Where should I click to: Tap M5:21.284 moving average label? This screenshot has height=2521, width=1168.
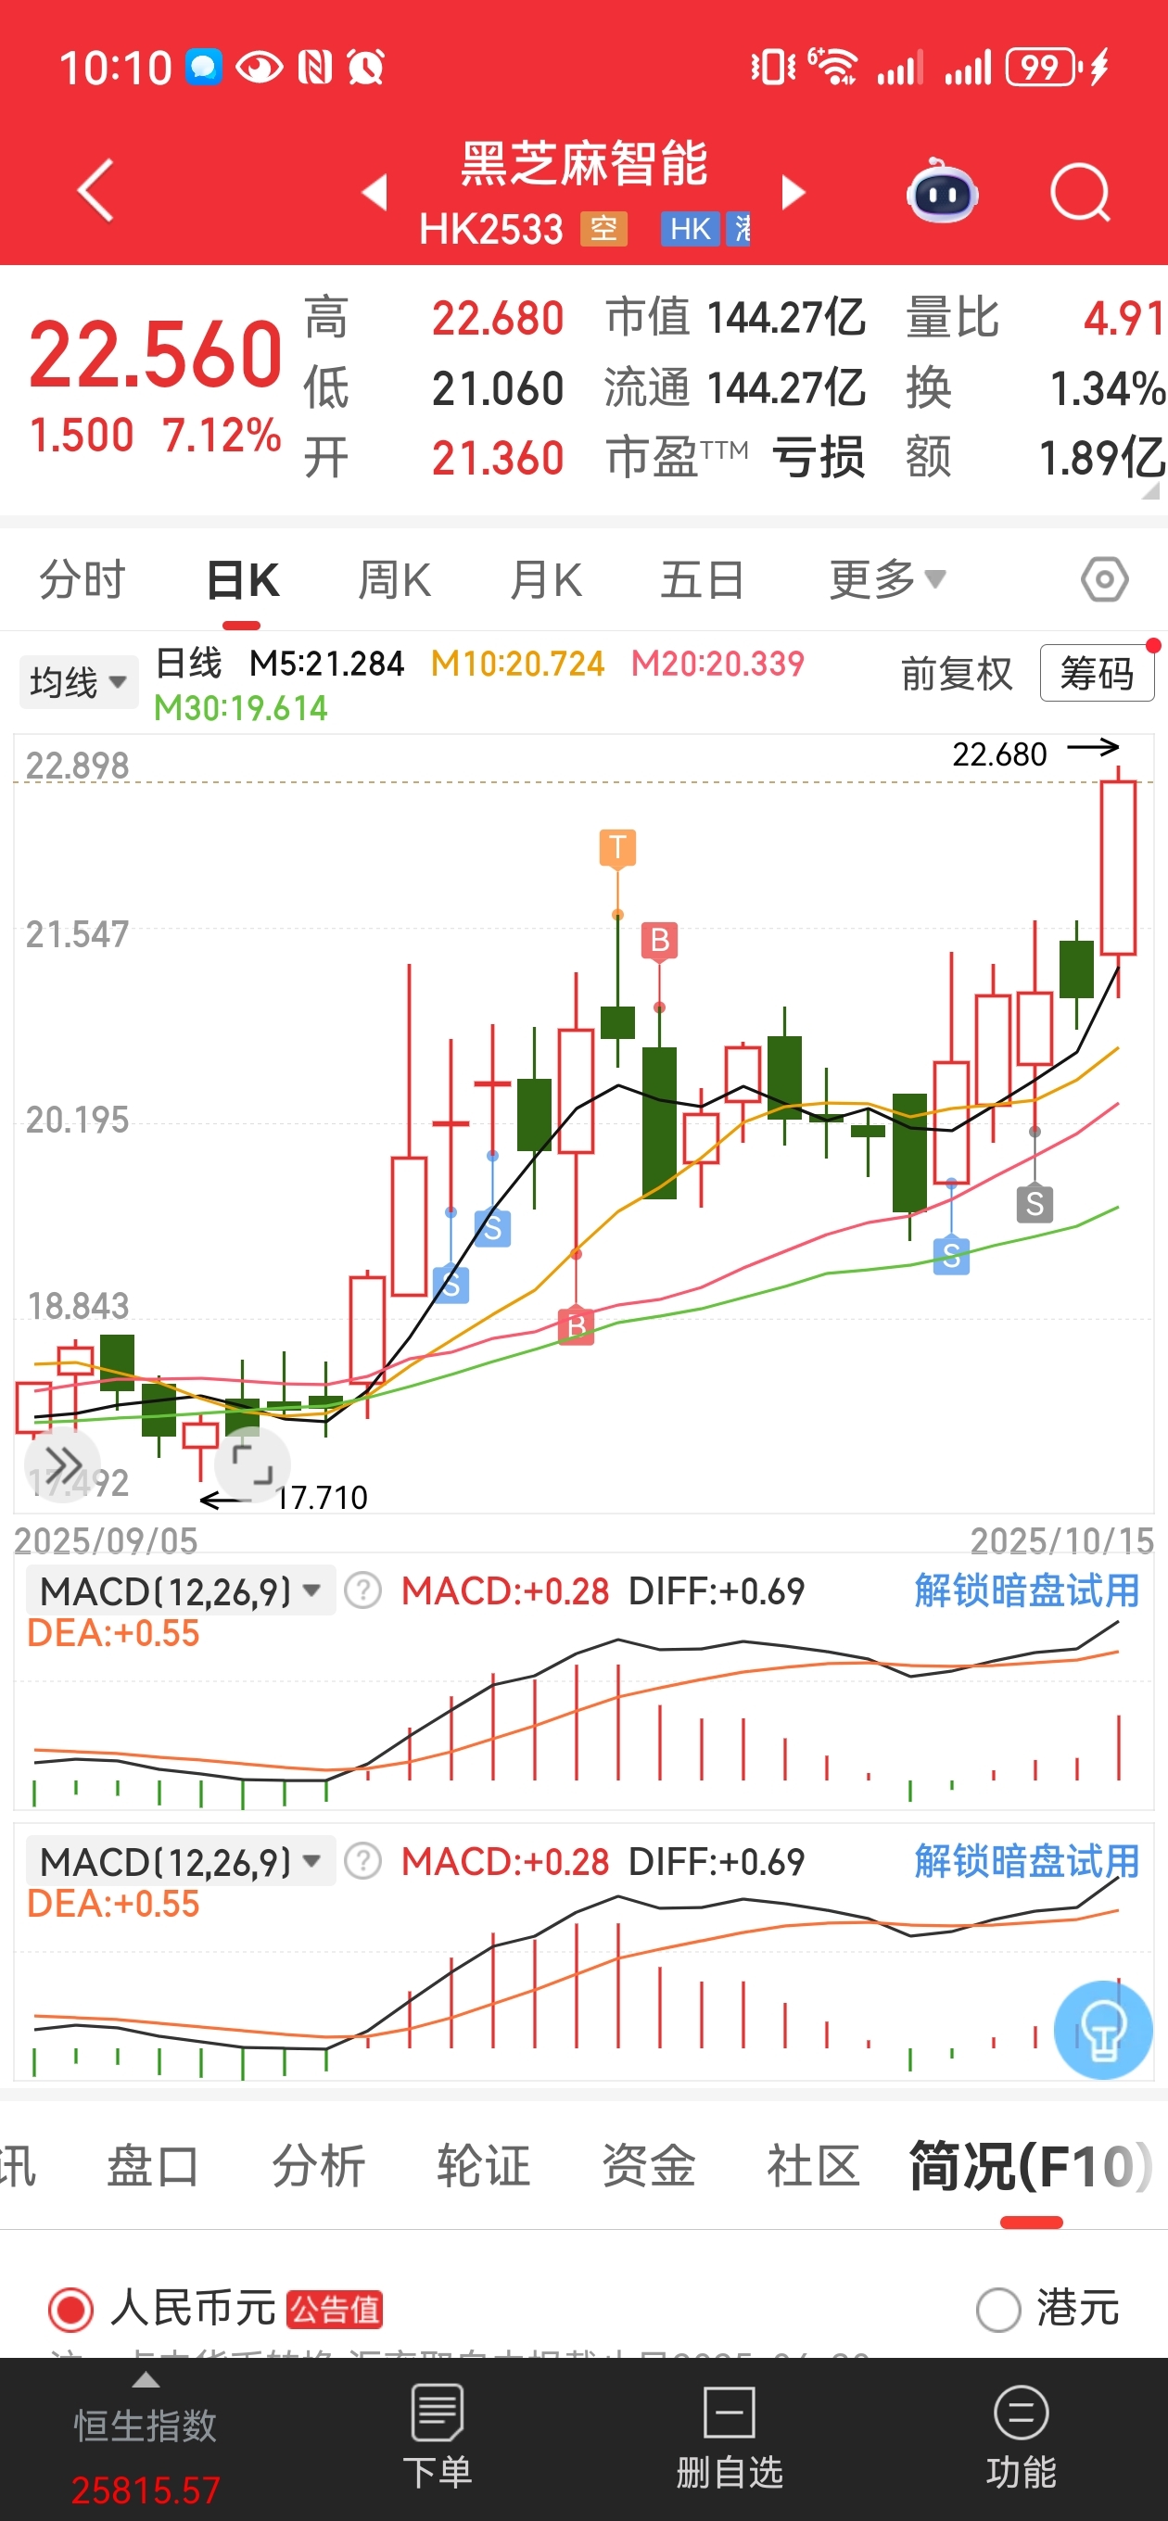point(326,664)
